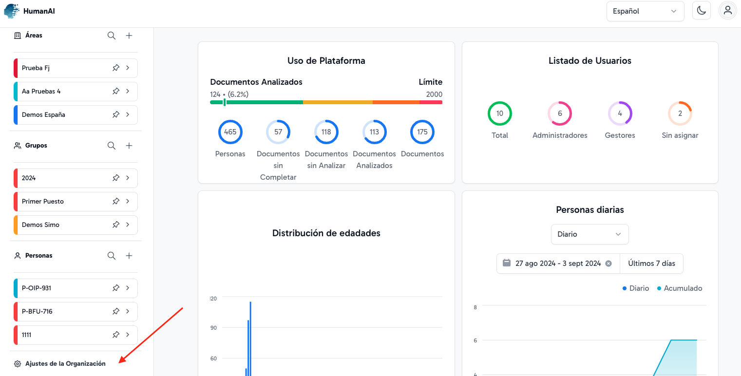Click the date range input field

pyautogui.click(x=555, y=263)
